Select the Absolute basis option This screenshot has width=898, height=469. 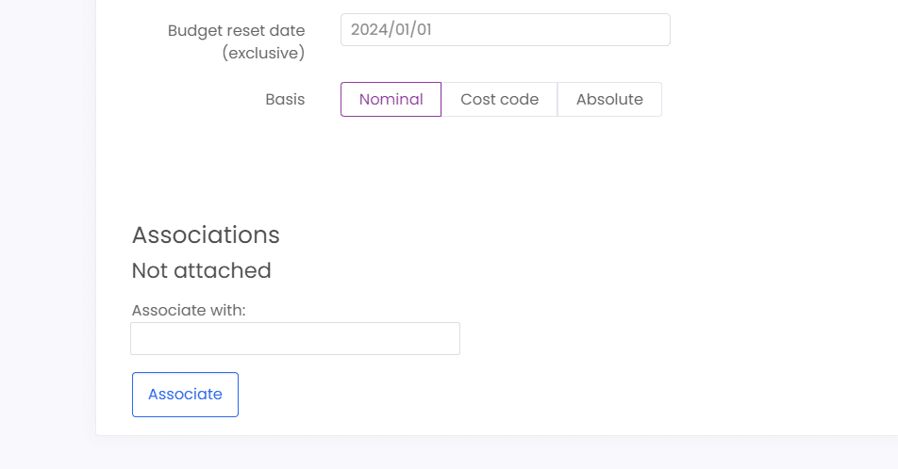tap(609, 100)
